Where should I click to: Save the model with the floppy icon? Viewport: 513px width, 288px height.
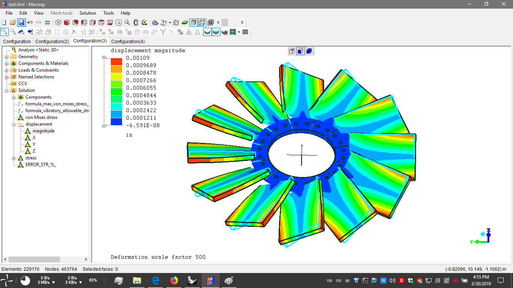[x=21, y=22]
